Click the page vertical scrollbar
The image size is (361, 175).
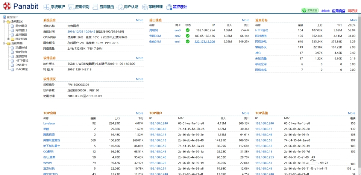point(359,94)
